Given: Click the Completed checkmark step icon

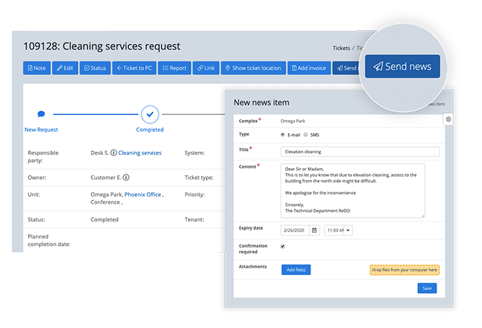Looking at the screenshot, I should (150, 114).
